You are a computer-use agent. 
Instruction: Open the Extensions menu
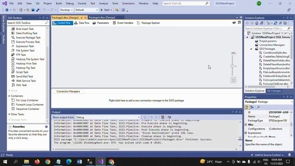pos(128,3)
